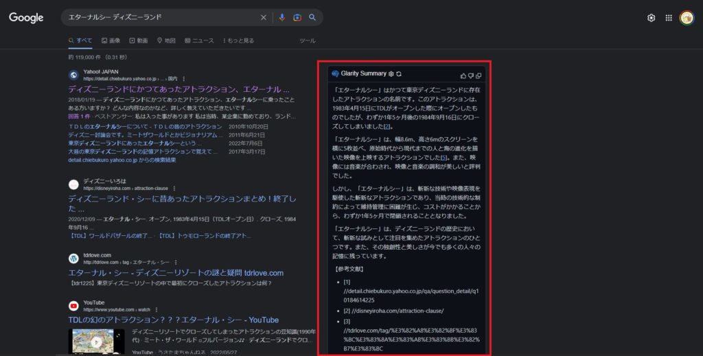Viewport: 703px width, 356px height.
Task: Open three-dot menu for Yahoo! JAPAN result
Action: [x=183, y=79]
